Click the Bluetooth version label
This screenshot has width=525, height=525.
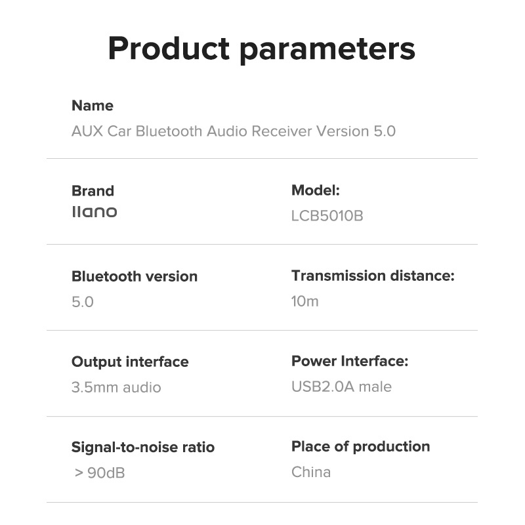134,276
